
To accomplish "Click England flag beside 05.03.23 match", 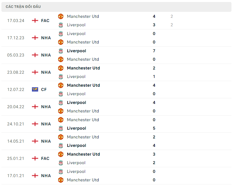I will tap(35, 55).
